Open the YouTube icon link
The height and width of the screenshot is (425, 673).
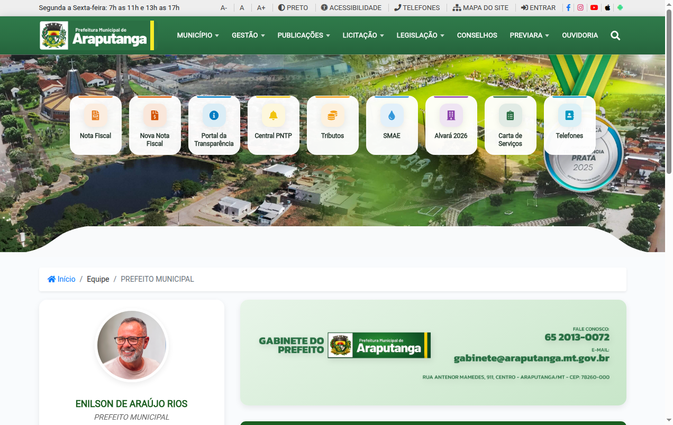coord(594,8)
